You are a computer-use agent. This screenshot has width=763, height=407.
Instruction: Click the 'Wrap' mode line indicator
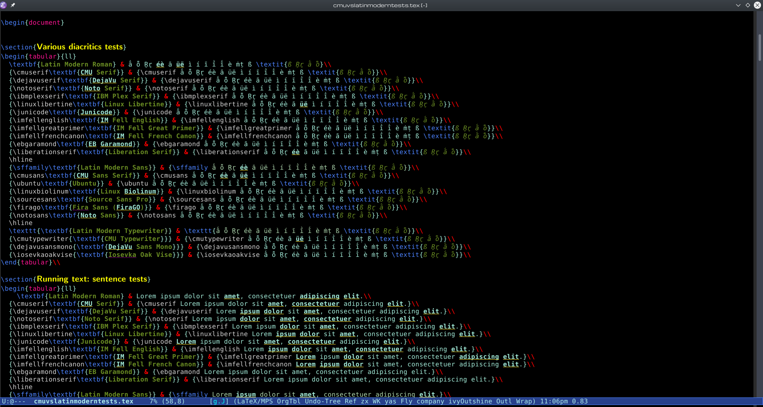pyautogui.click(x=524, y=401)
